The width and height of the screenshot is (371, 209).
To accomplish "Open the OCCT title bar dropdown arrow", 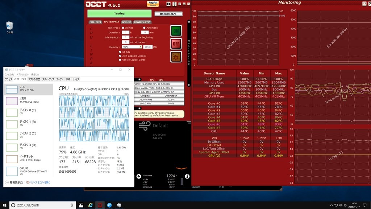I will [x=180, y=4].
